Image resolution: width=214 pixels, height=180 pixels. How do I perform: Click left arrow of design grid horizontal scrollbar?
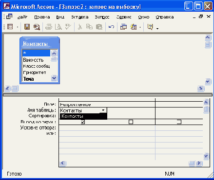click(x=63, y=163)
